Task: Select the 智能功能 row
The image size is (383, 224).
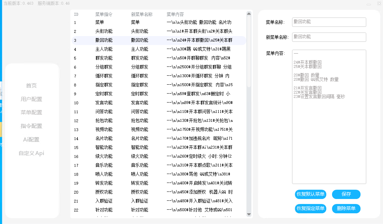Action: [x=159, y=148]
